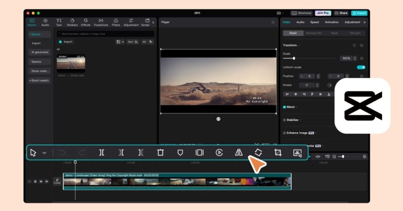403x211 pixels.
Task: Click the Split clip icon in toolbar
Action: [x=102, y=153]
